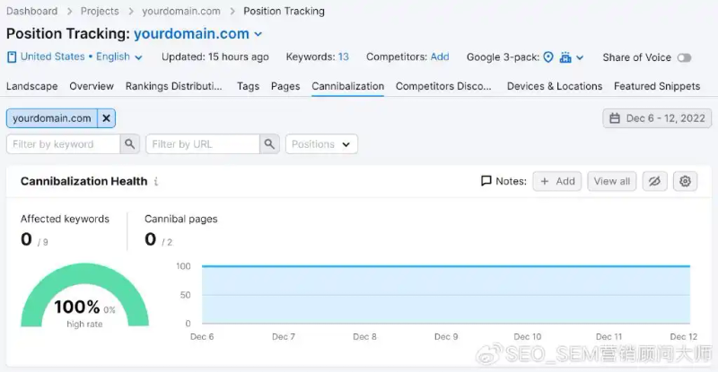Screen dimensions: 718x372
Task: Expand the Positions filter dropdown
Action: [321, 144]
